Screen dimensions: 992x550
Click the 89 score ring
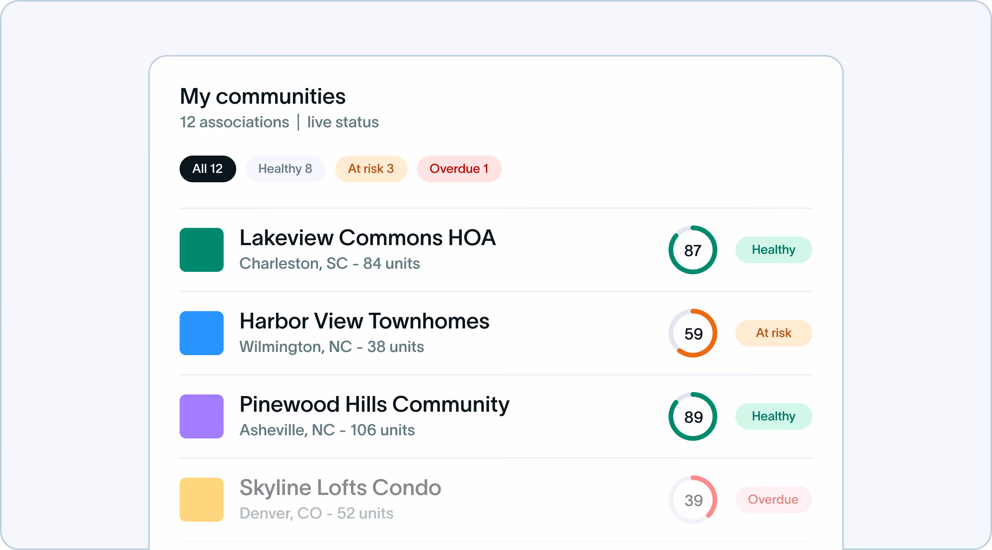pyautogui.click(x=693, y=416)
